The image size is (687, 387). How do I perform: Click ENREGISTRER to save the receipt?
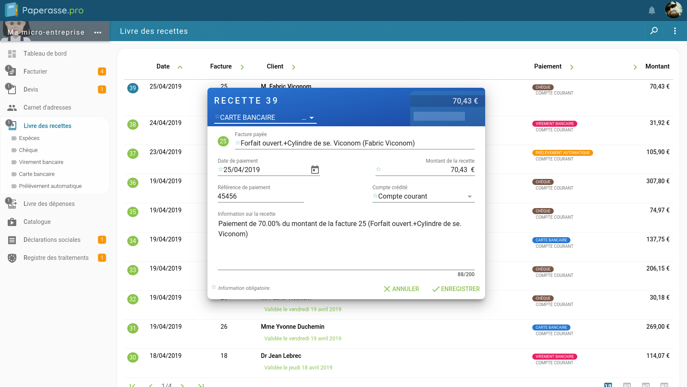(456, 289)
